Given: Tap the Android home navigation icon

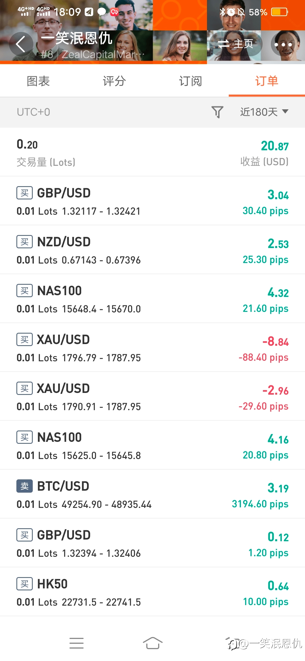Looking at the screenshot, I should coord(152,643).
